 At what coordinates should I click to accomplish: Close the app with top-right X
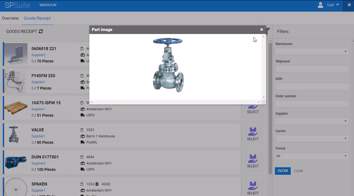tap(349, 5)
